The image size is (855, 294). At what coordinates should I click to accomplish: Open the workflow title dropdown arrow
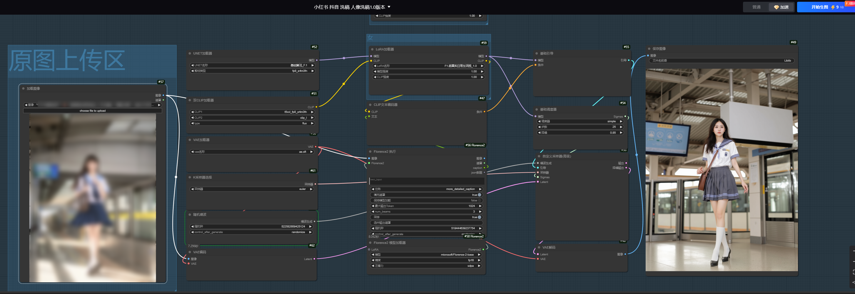[389, 7]
